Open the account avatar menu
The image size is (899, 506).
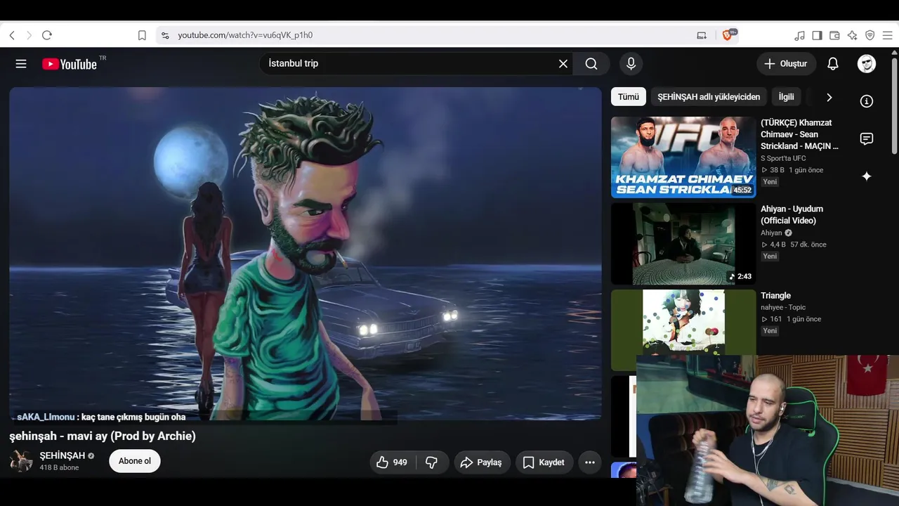click(867, 64)
